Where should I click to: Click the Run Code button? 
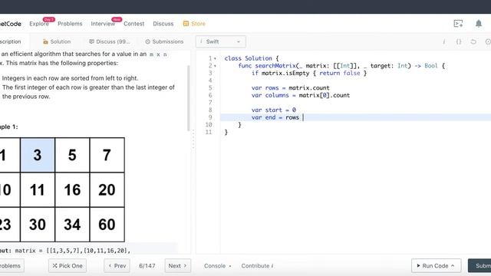pos(436,266)
